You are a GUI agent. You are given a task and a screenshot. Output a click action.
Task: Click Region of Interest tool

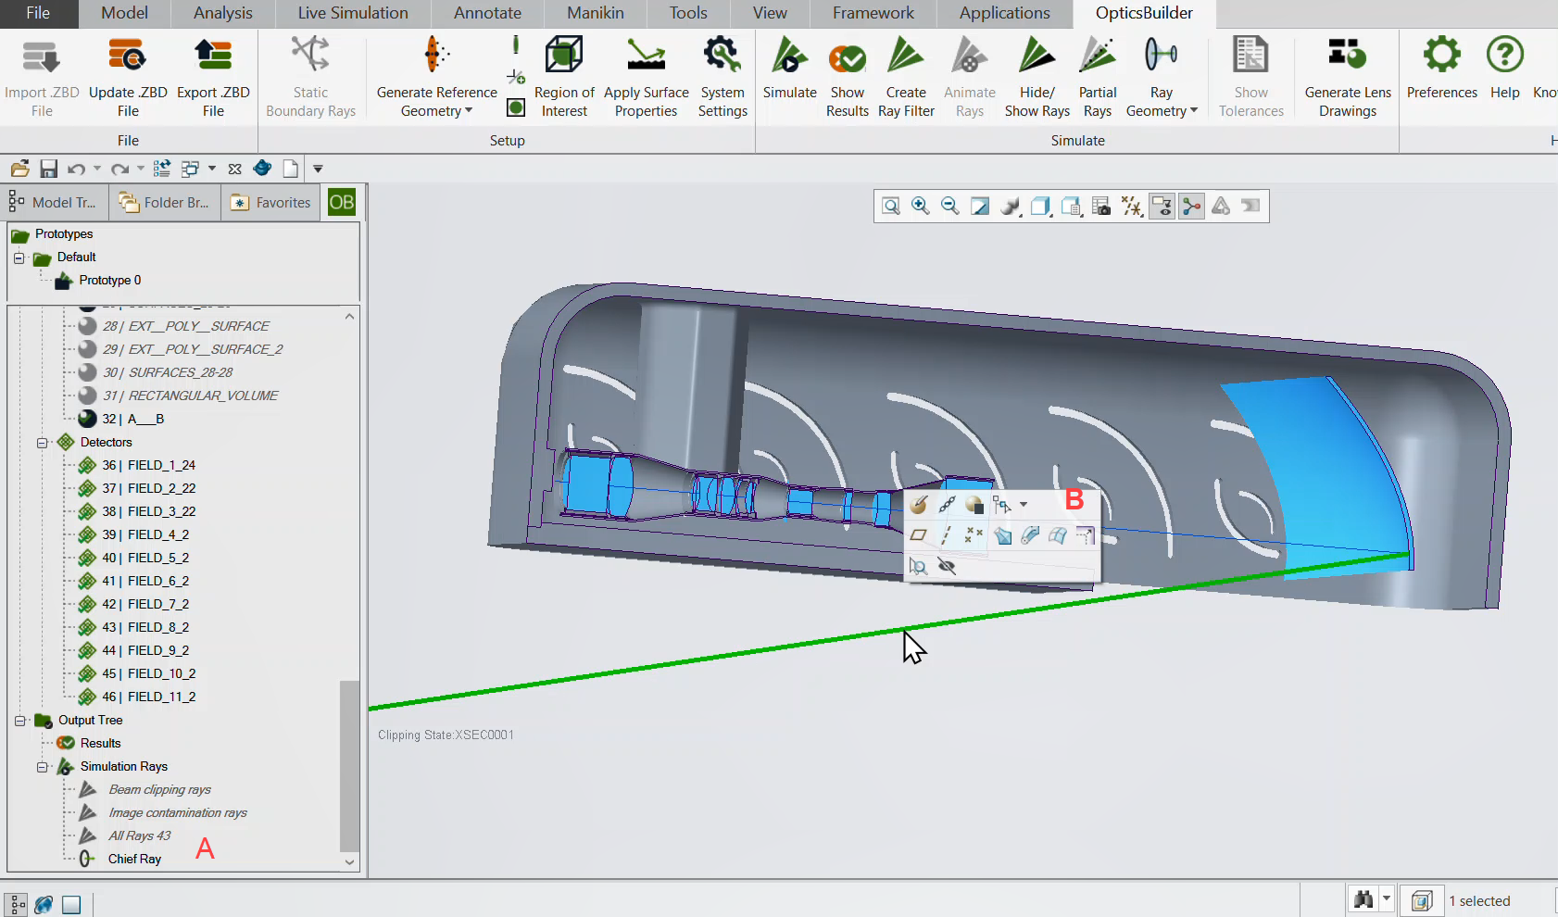564,78
